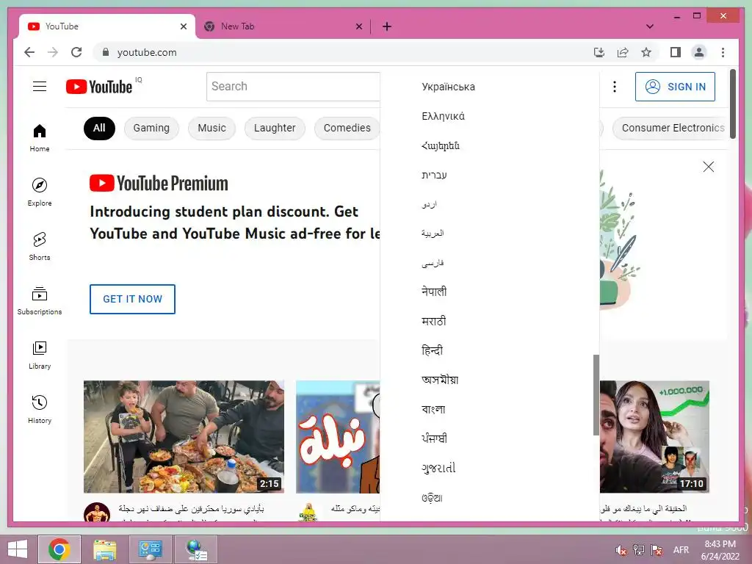Open the tab search chevron

[x=650, y=26]
